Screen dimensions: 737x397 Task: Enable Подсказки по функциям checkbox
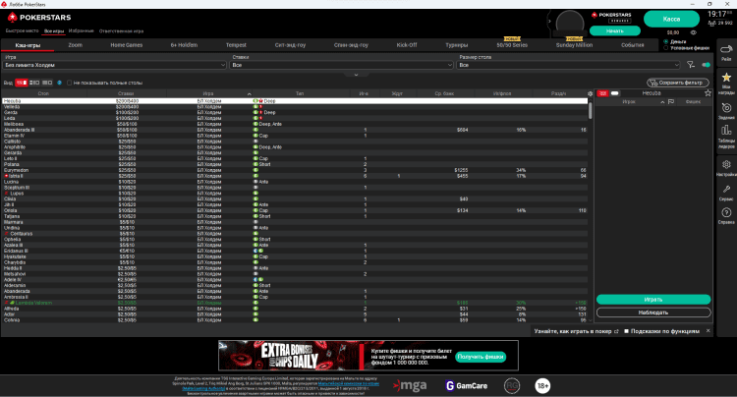pyautogui.click(x=626, y=331)
